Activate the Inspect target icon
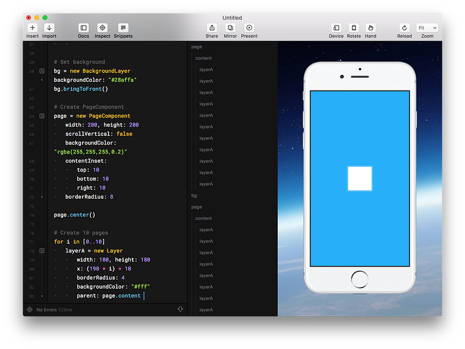This screenshot has height=349, width=465. pyautogui.click(x=102, y=27)
